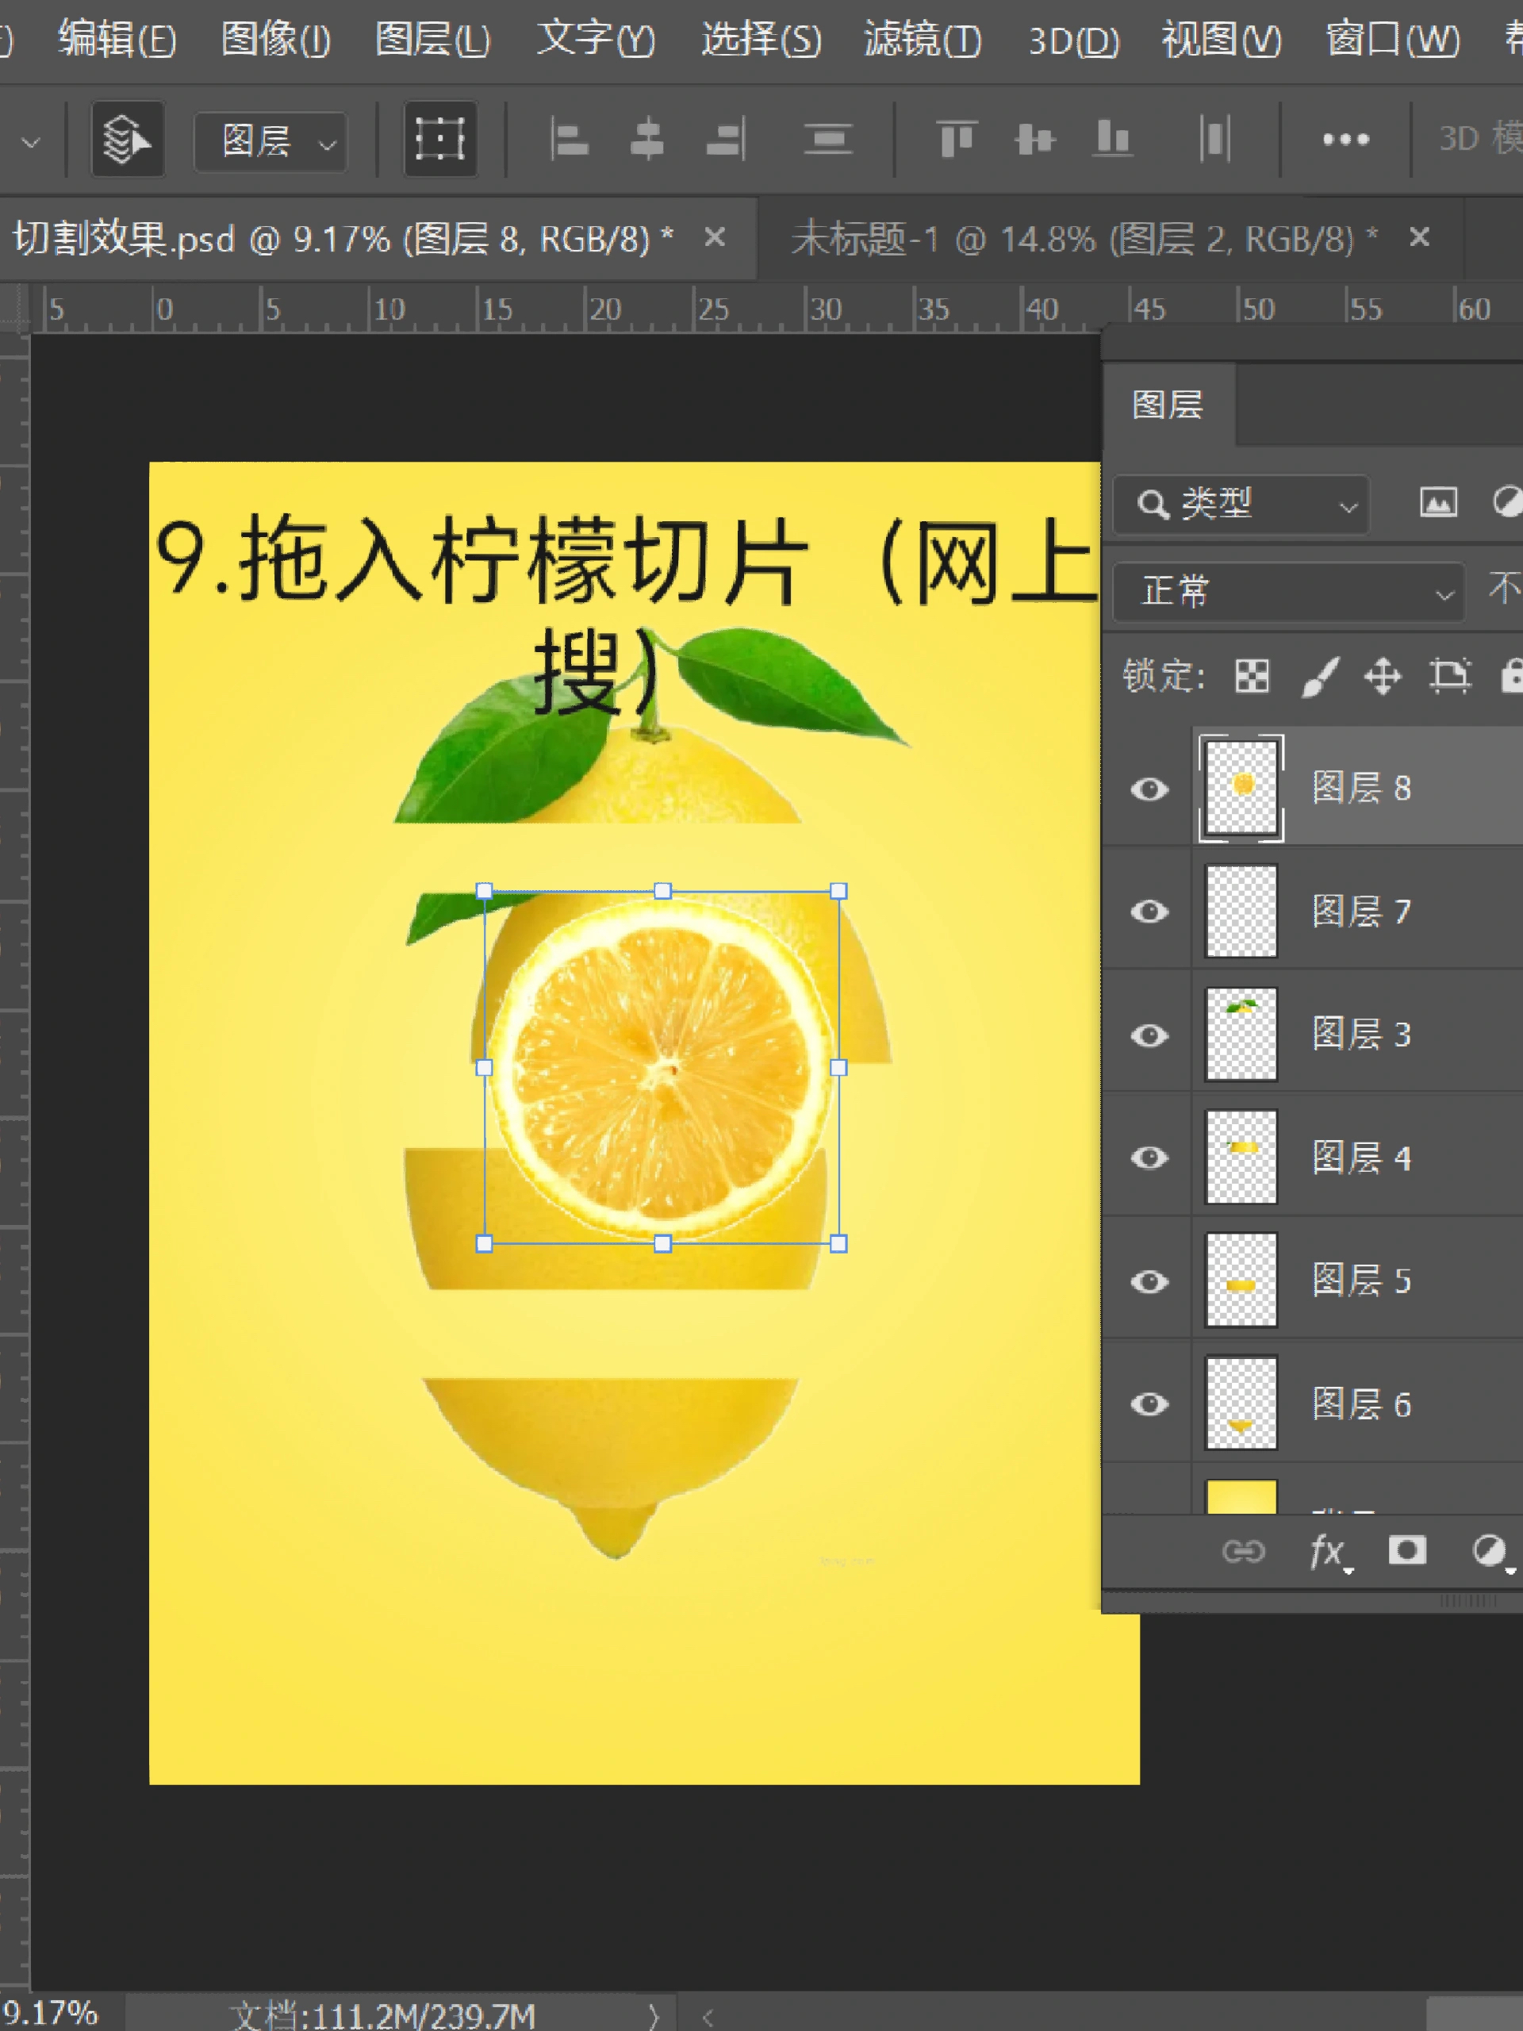
Task: Click align top edges in options bar
Action: [957, 139]
